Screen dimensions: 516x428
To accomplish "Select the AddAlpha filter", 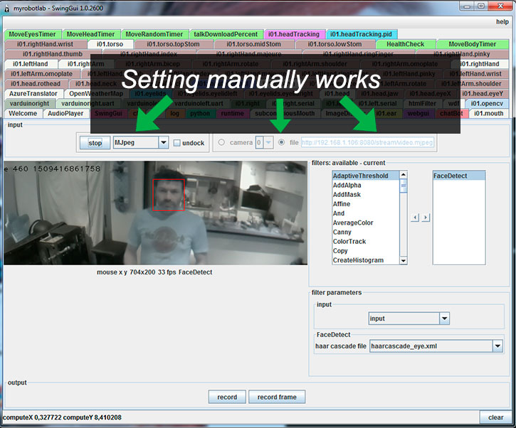I will [x=366, y=185].
